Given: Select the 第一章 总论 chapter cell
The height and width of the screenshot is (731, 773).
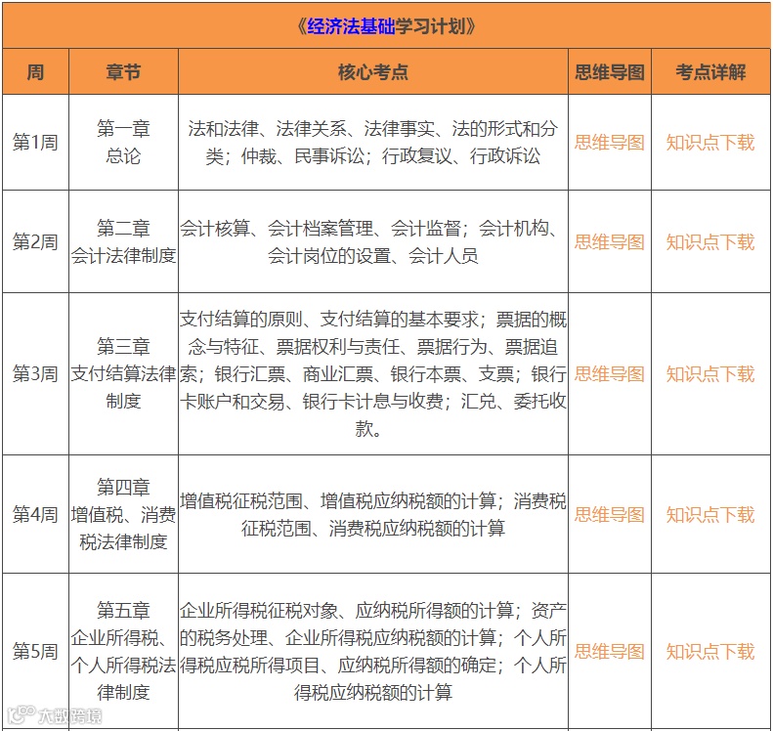Looking at the screenshot, I should pyautogui.click(x=123, y=143).
